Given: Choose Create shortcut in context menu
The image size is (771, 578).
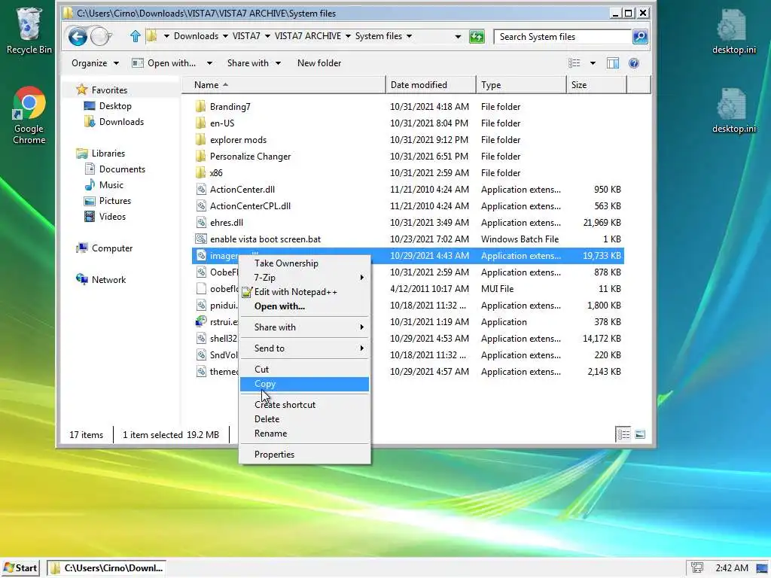Looking at the screenshot, I should (x=305, y=405).
